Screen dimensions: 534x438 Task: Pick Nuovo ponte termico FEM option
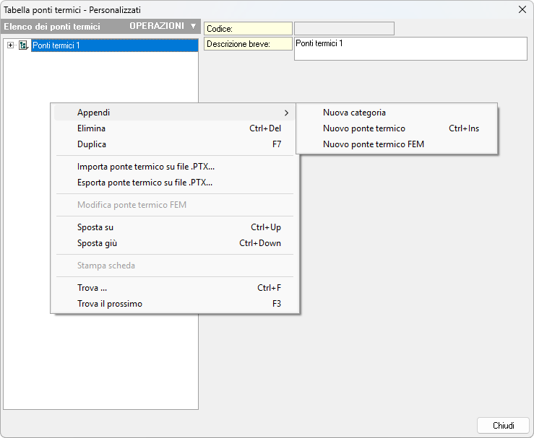[373, 144]
